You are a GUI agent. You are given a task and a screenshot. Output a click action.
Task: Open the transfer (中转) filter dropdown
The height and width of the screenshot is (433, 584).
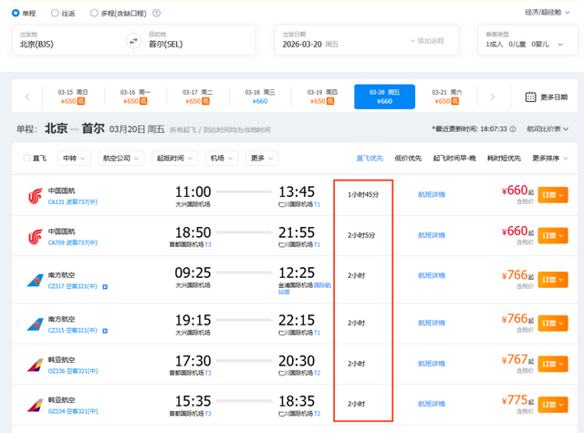tap(74, 158)
